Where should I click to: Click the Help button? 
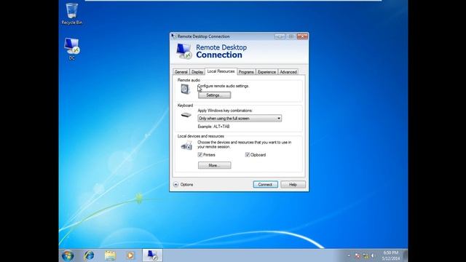click(x=293, y=184)
